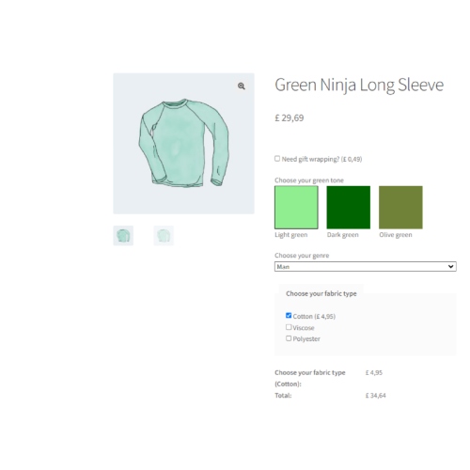Screen dimensions: 470x470
Task: Click the genre dropdown chevron arrow
Action: tap(450, 267)
